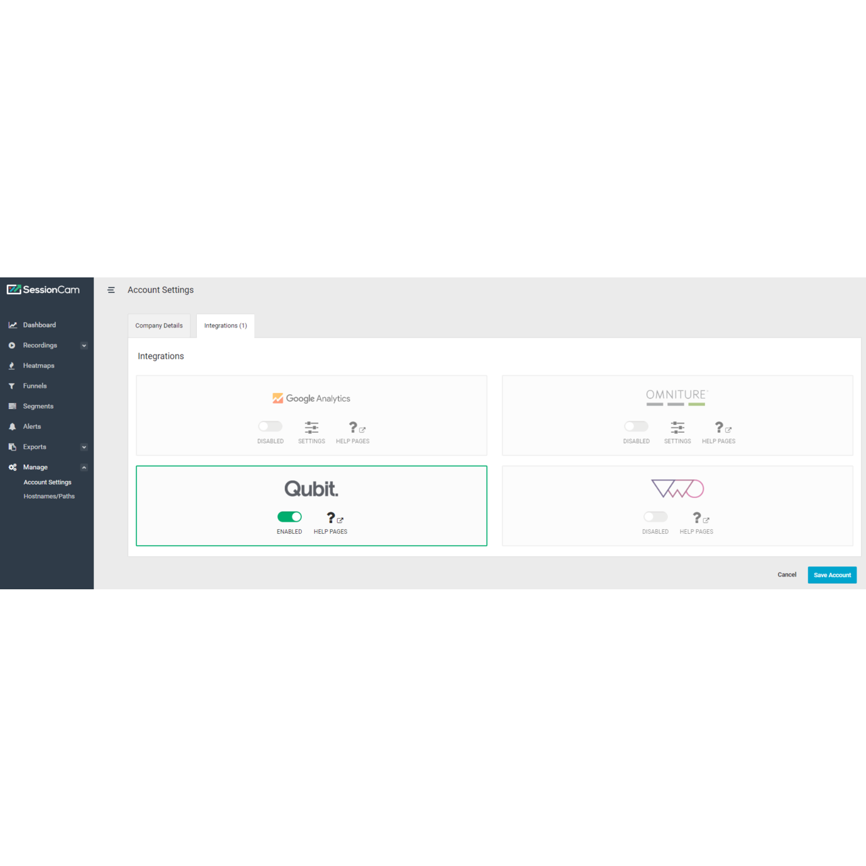Viewport: 866px width, 866px height.
Task: Expand the Recordings sidebar chevron
Action: [x=84, y=346]
